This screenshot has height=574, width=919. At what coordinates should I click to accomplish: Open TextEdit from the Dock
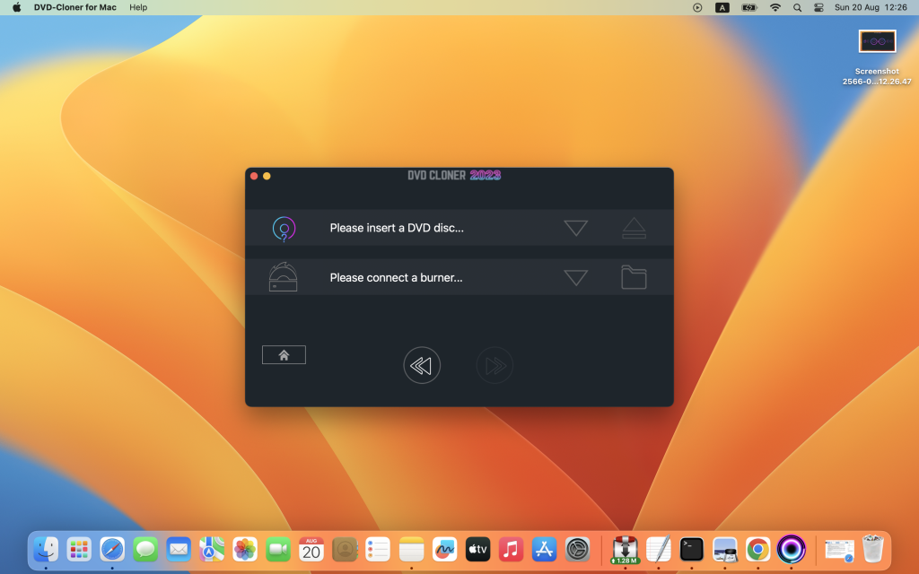pyautogui.click(x=658, y=550)
